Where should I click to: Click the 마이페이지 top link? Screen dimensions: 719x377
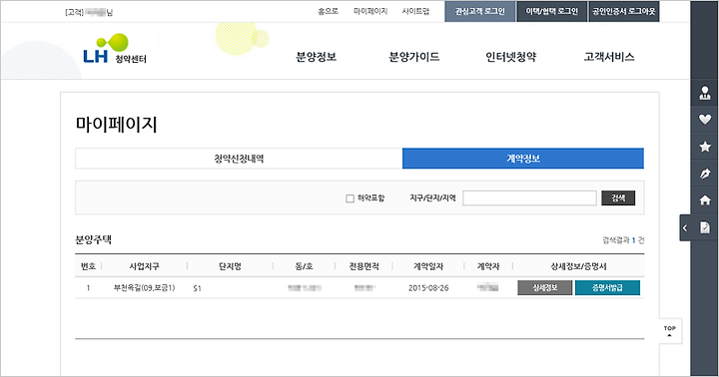tap(370, 11)
